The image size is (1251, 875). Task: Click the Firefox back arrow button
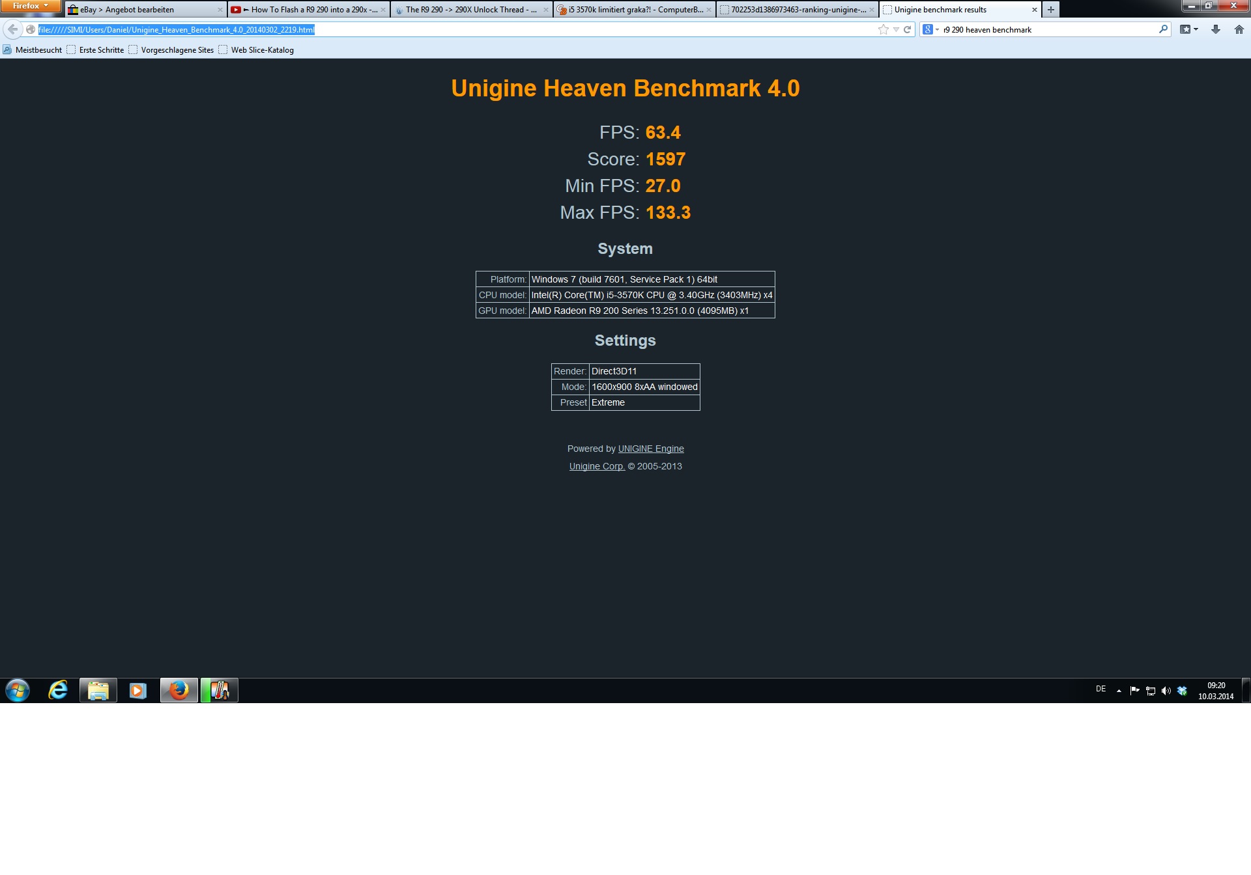(12, 29)
